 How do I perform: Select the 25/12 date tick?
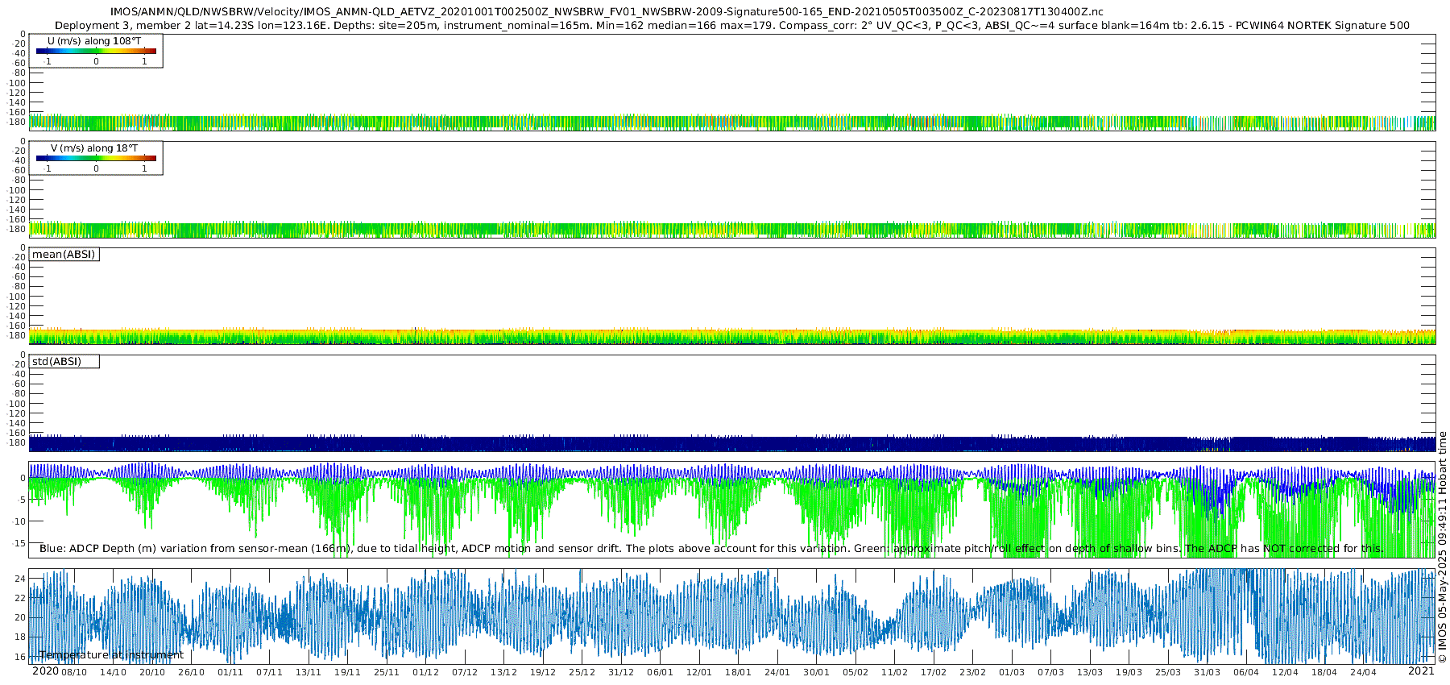pos(582,672)
